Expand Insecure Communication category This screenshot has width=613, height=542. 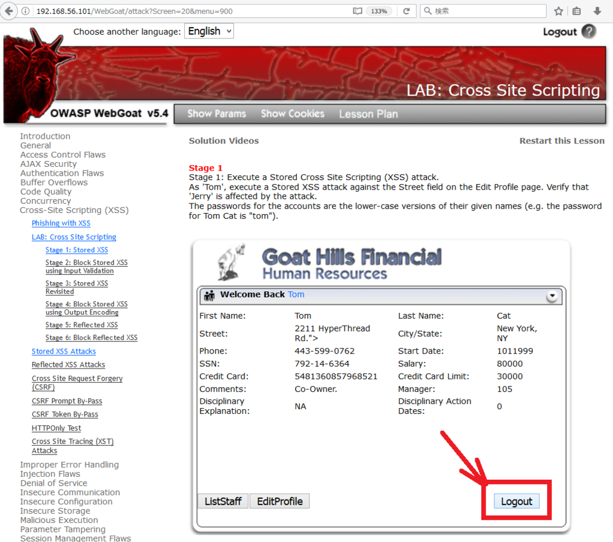70,492
